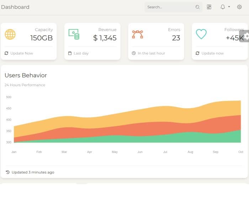Open the floating settings gear panel tab
This screenshot has height=224, width=249.
tap(245, 36)
